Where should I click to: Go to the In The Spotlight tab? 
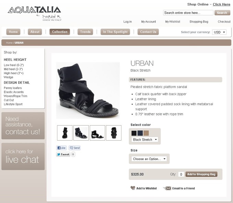coord(115,32)
